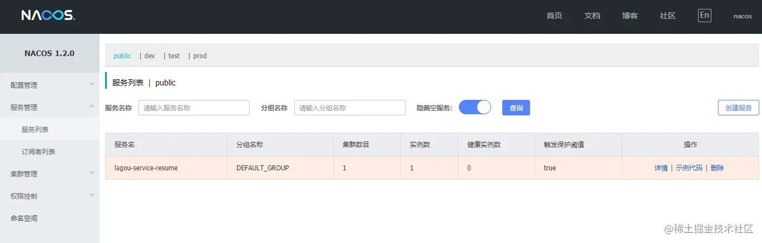Open 订阅者列表 in the sidebar
This screenshot has height=243, width=762.
[x=38, y=151]
